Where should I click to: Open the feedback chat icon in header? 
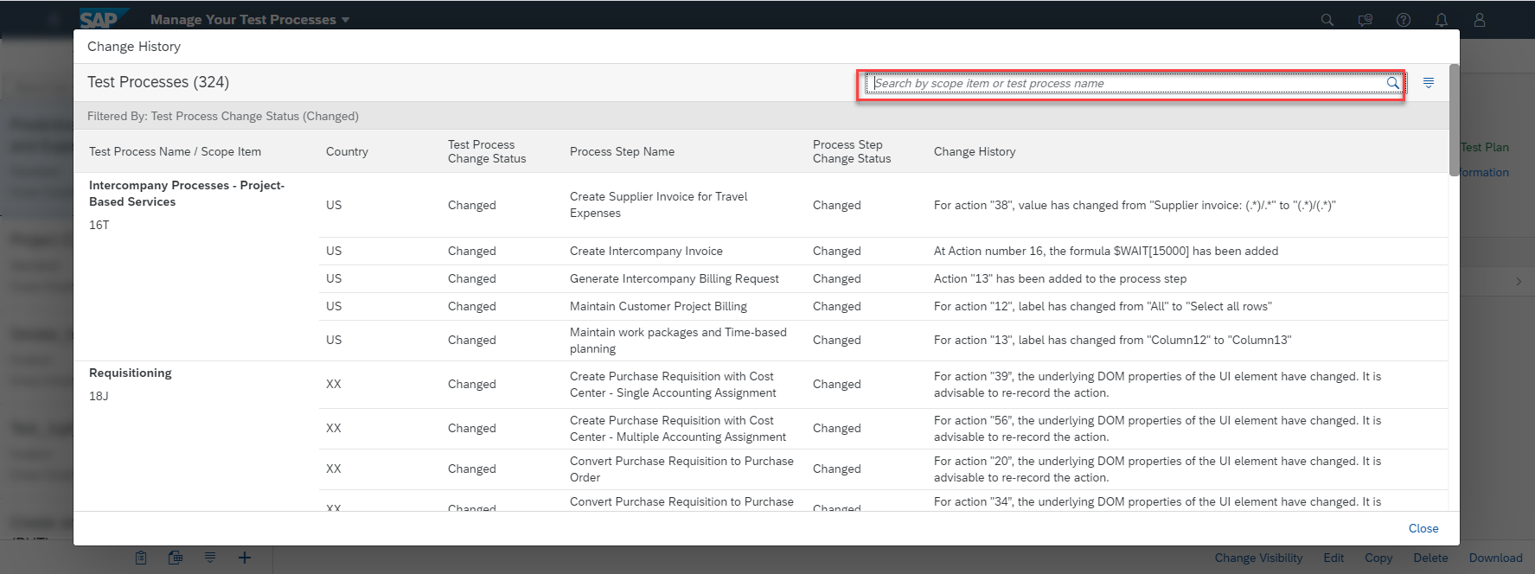click(x=1366, y=20)
